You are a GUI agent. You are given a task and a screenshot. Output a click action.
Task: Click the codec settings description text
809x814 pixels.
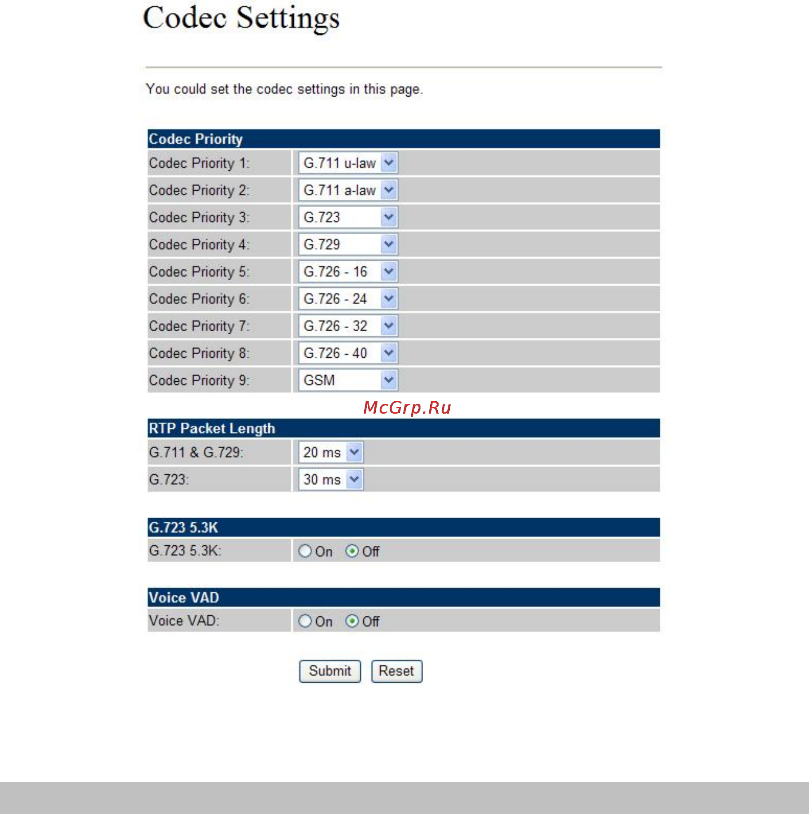click(284, 89)
